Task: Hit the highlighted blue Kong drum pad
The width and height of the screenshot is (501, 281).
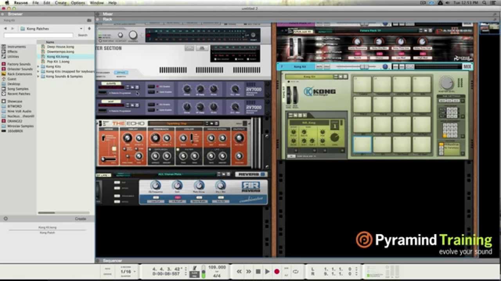Action: click(x=362, y=144)
